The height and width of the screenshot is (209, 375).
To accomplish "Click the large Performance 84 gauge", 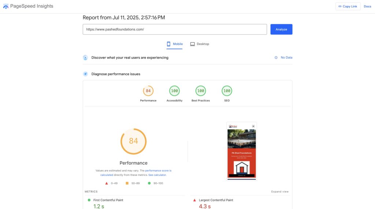I will [133, 141].
